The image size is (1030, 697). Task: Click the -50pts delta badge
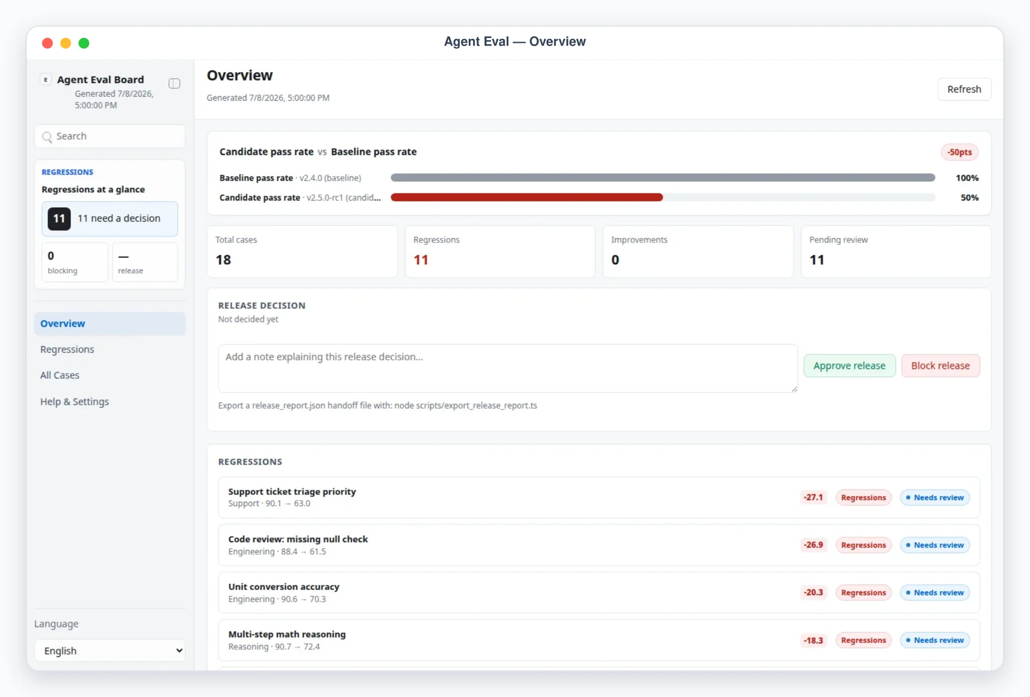(960, 152)
